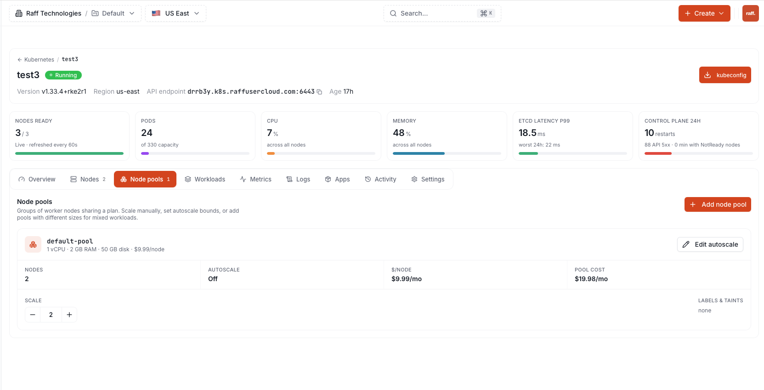Click Raff Technologies organization name
764x390 pixels.
(x=54, y=13)
